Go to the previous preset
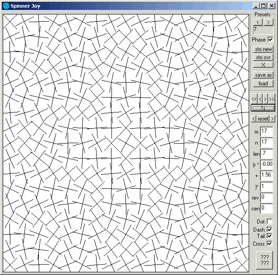This screenshot has width=278, height=275. (x=258, y=22)
